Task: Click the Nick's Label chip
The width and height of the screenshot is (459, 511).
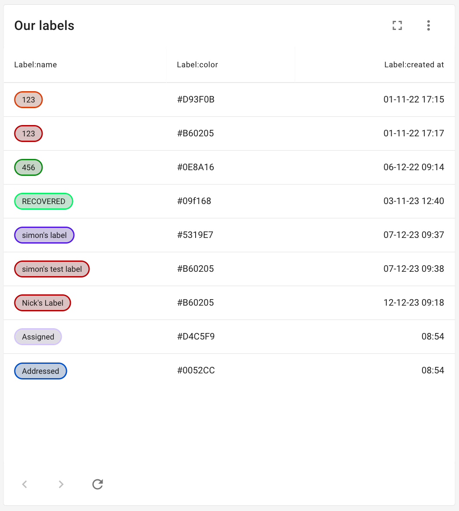Action: click(x=43, y=303)
